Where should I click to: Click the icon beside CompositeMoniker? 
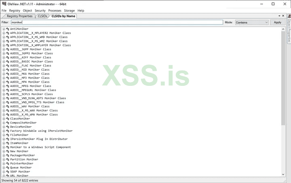tap(8, 123)
